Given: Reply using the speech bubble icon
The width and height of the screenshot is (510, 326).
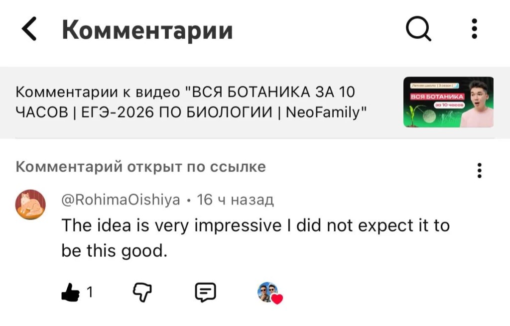Looking at the screenshot, I should pos(205,292).
